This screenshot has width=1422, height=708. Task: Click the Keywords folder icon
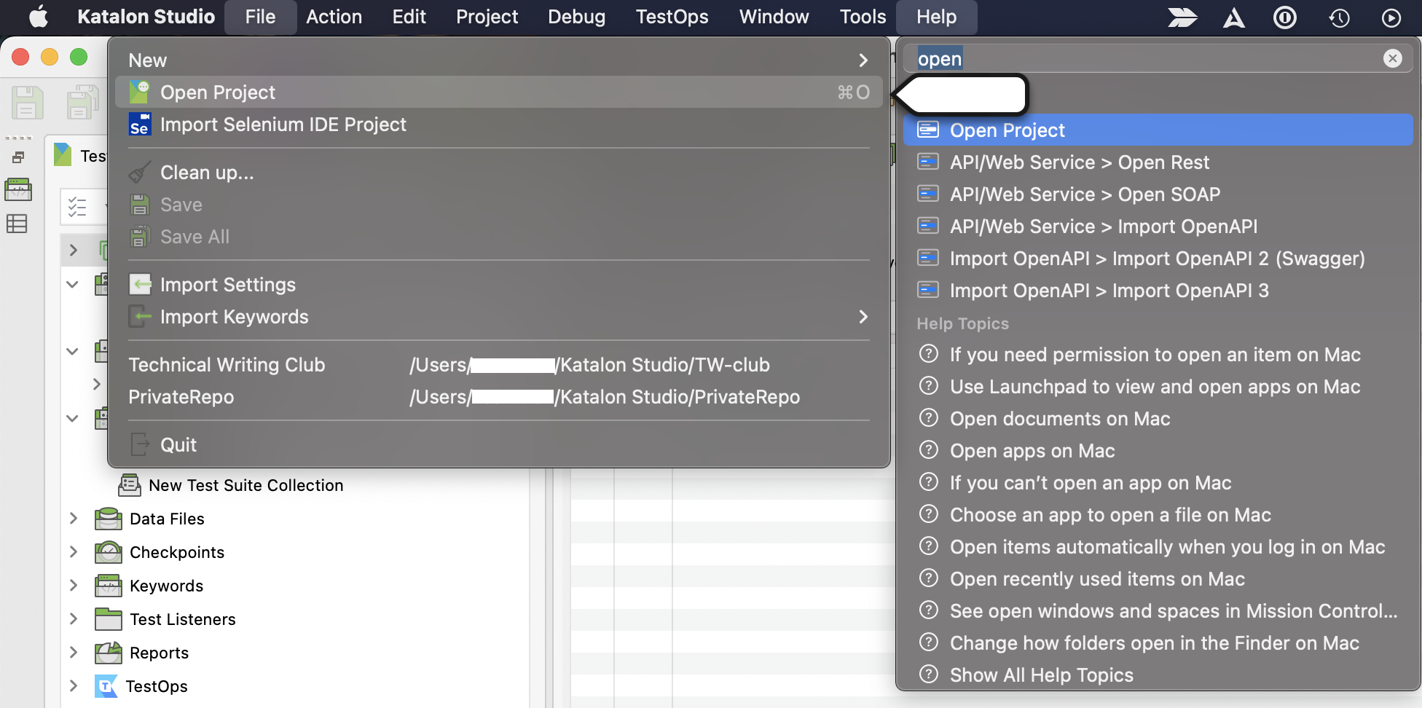tap(108, 586)
